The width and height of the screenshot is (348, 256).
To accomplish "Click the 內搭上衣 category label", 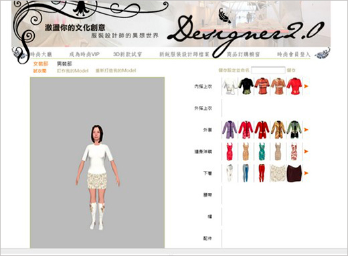I will 203,86.
